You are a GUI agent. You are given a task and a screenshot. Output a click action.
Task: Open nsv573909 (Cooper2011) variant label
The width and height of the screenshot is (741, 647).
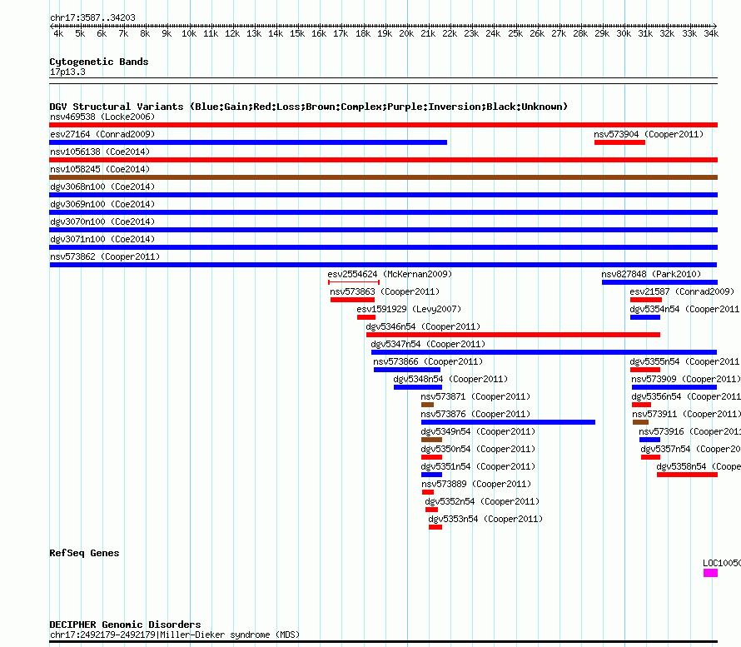coord(686,379)
